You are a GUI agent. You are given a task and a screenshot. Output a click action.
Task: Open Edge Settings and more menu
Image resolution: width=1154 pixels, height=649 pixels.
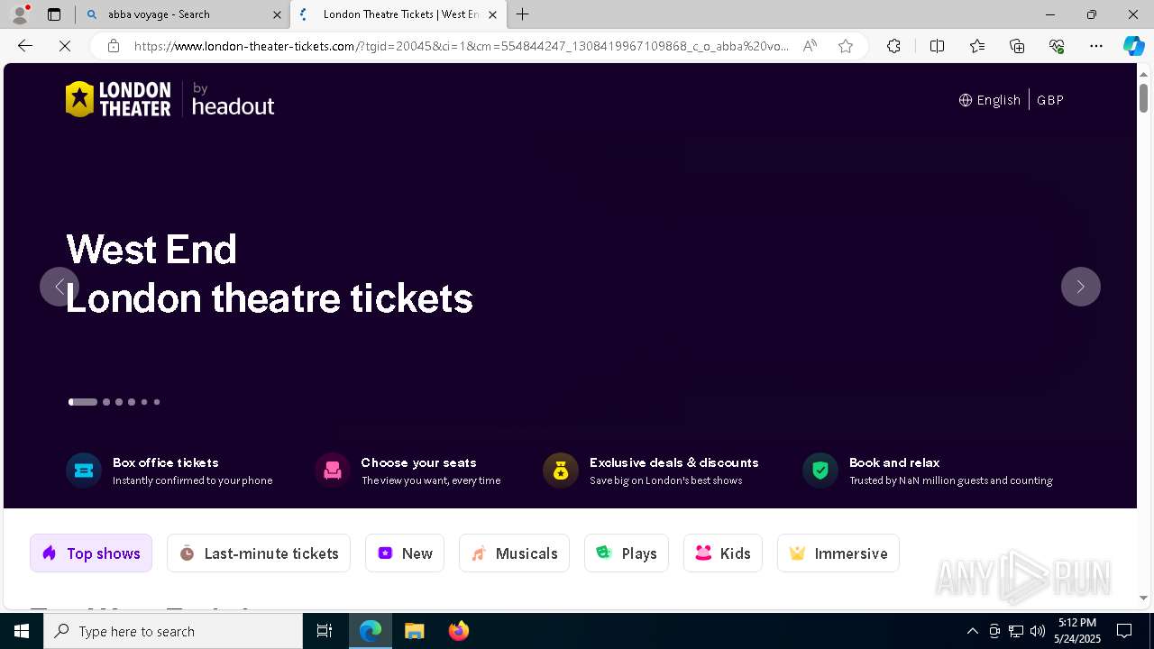[1096, 46]
